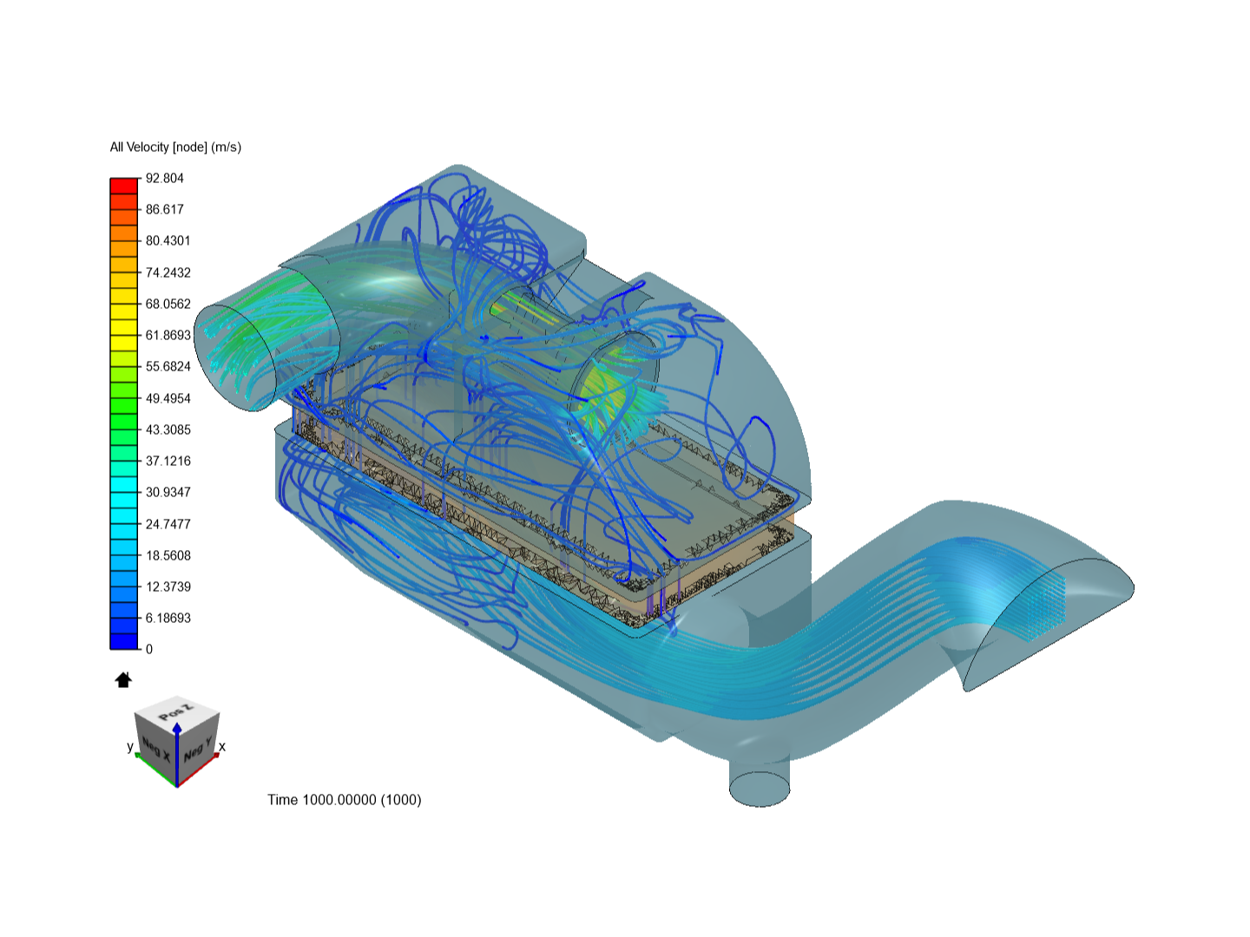Click the legend minimum value 0

coord(149,649)
